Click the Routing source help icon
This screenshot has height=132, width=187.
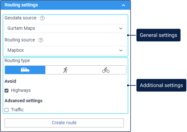coord(41,40)
